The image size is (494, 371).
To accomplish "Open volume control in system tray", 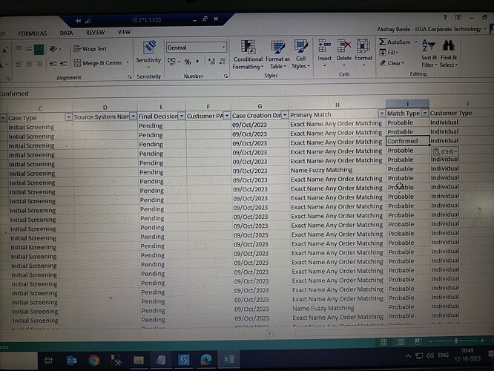I will pyautogui.click(x=429, y=355).
